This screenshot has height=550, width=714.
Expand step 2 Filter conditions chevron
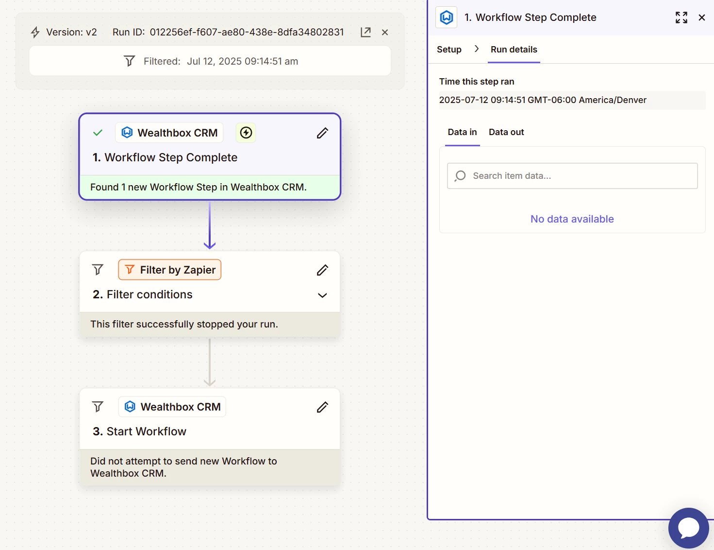(x=322, y=295)
